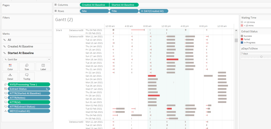Open the Color marks card
The height and width of the screenshot is (129, 271).
tap(10, 67)
